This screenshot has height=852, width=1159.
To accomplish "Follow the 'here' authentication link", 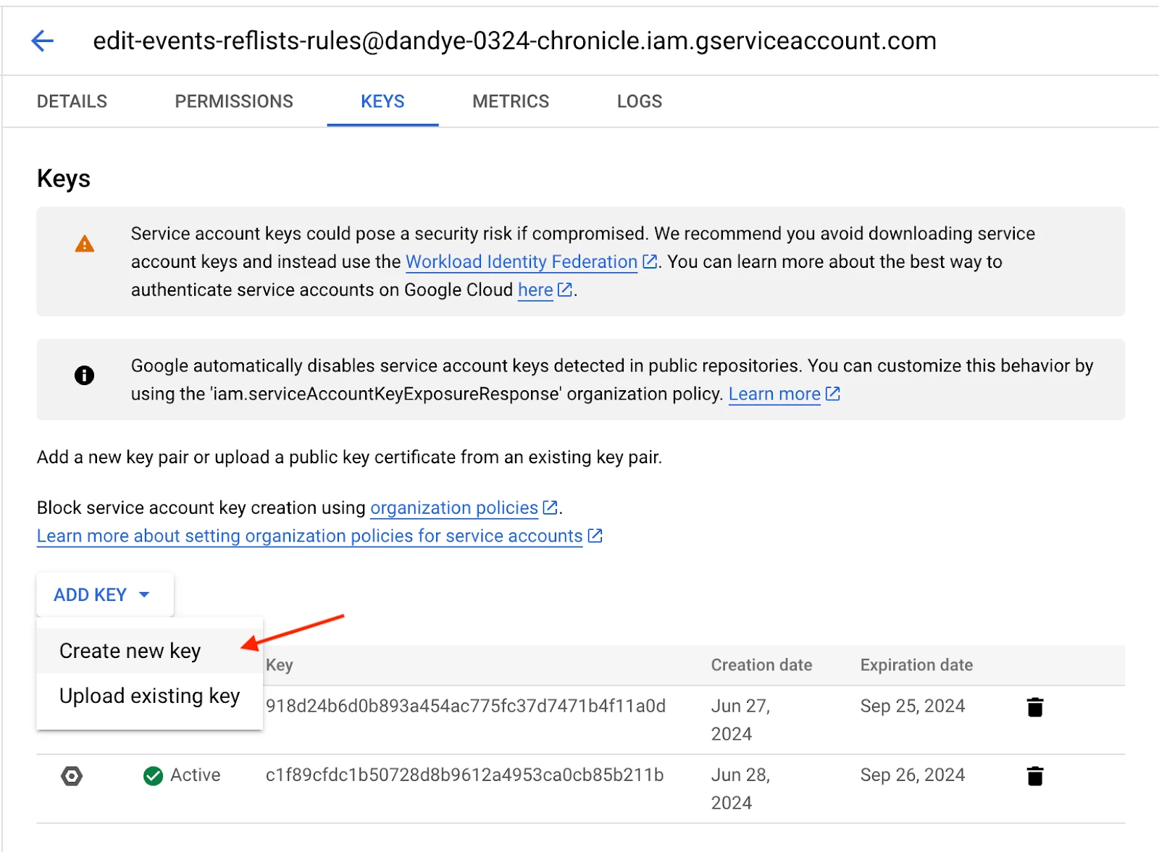I will pos(535,290).
